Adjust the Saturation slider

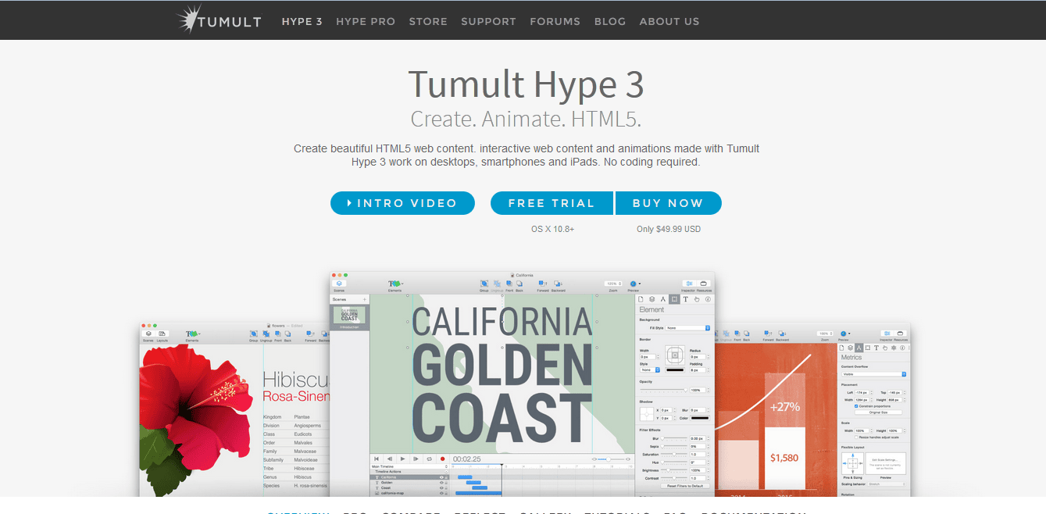[673, 454]
